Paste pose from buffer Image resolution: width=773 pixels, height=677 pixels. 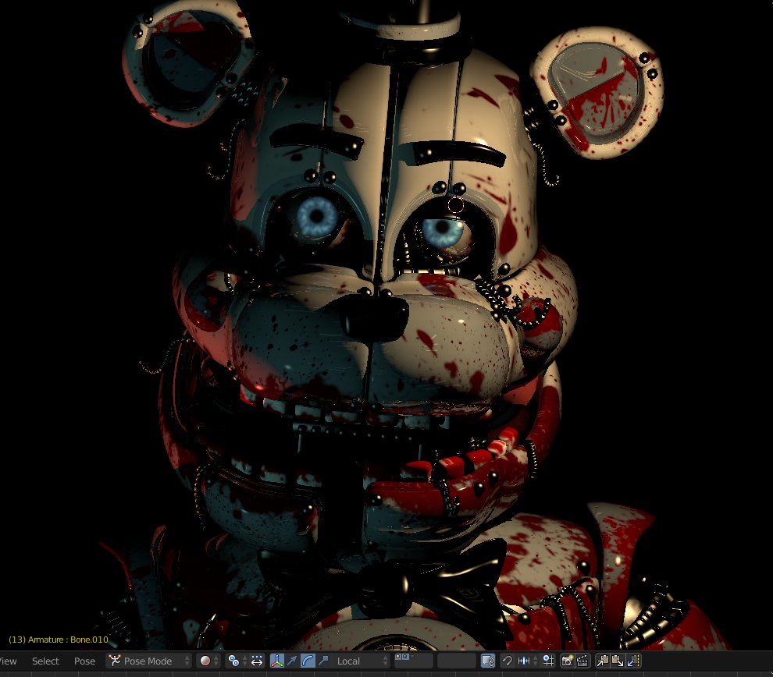coord(618,661)
